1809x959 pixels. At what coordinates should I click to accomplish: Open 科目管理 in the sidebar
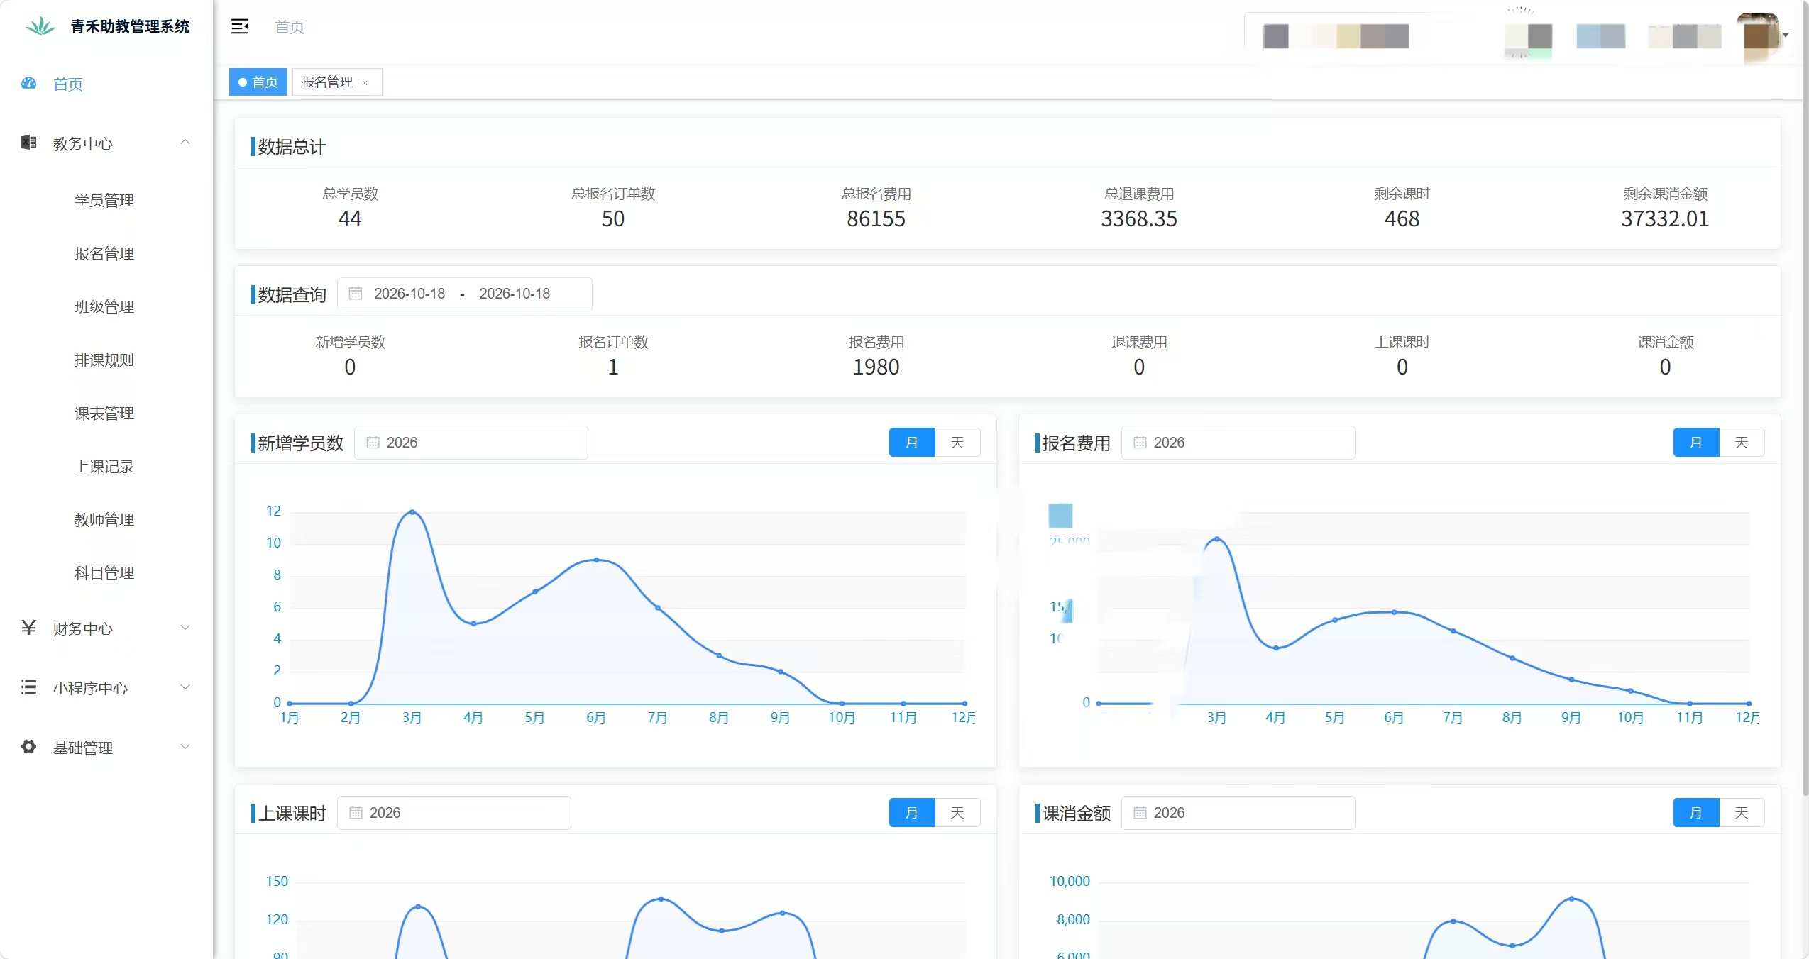(x=104, y=572)
